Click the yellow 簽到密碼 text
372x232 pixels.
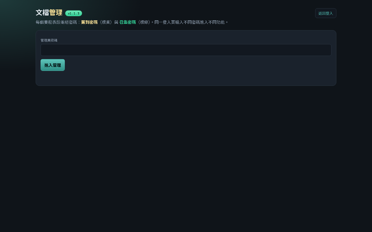(89, 22)
